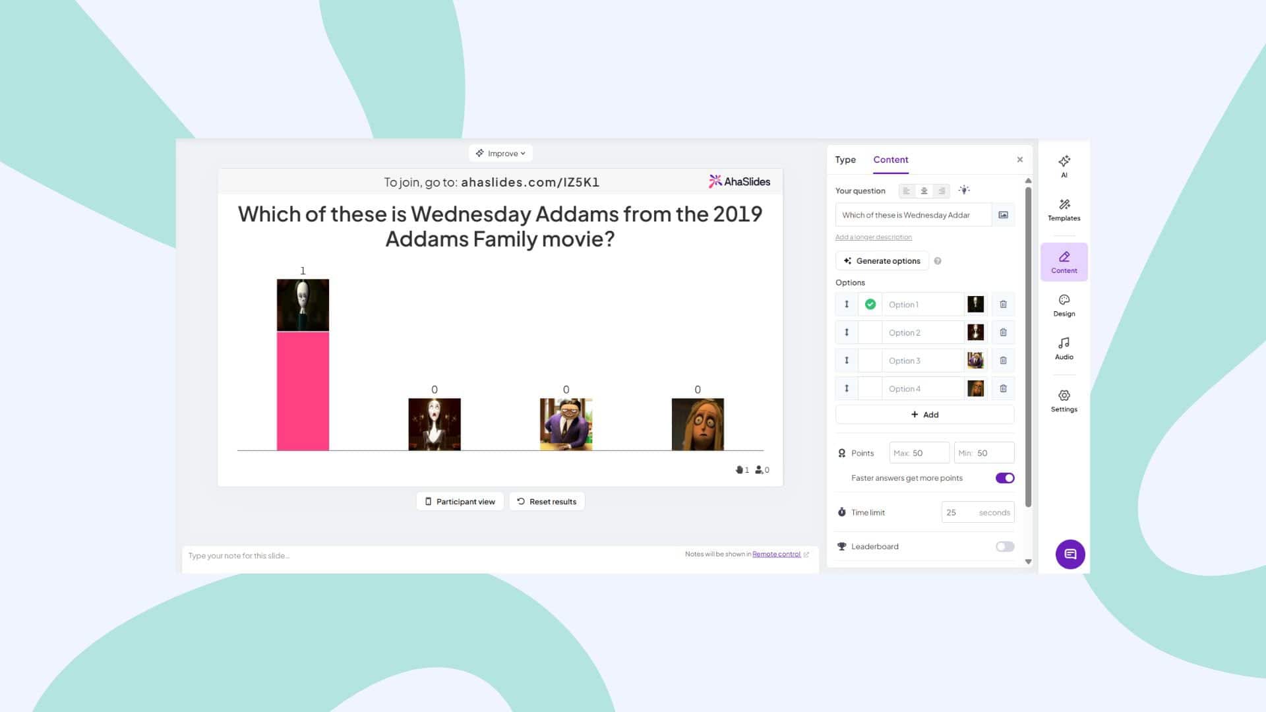Image resolution: width=1266 pixels, height=712 pixels.
Task: Click Option 2 image thumbnail in panel
Action: pyautogui.click(x=975, y=332)
